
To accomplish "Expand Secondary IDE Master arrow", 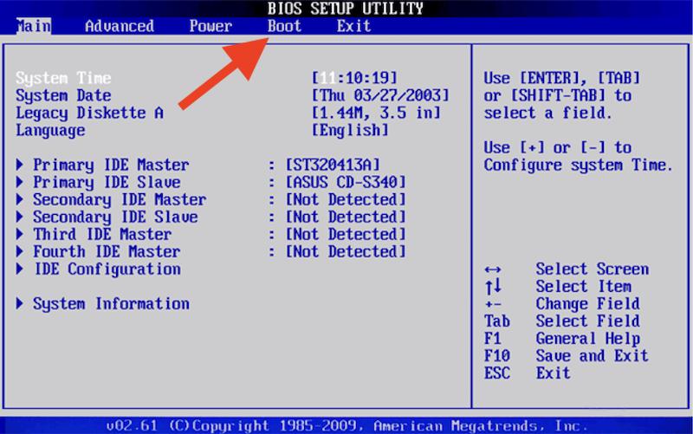I will (19, 199).
